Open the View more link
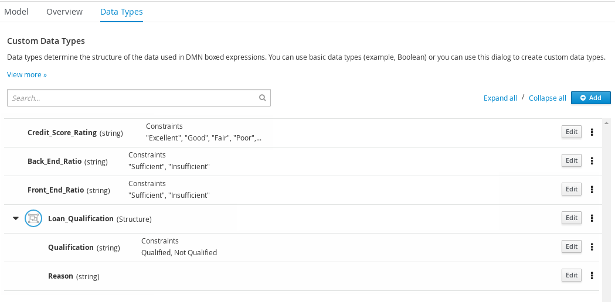The height and width of the screenshot is (302, 615). click(26, 75)
